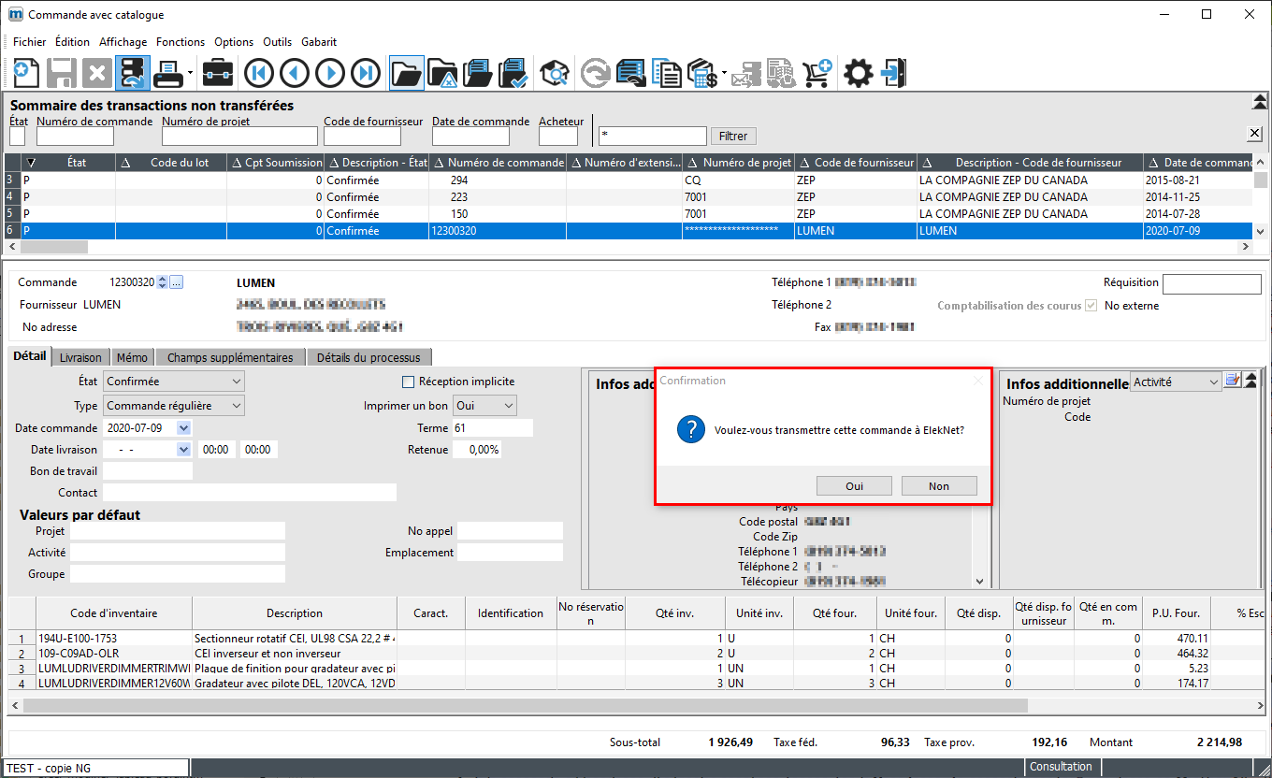Screen dimensions: 1272x778
Task: Decline transmission with the Non button
Action: pos(939,486)
